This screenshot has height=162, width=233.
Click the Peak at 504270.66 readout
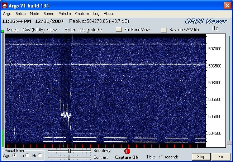[99, 21]
